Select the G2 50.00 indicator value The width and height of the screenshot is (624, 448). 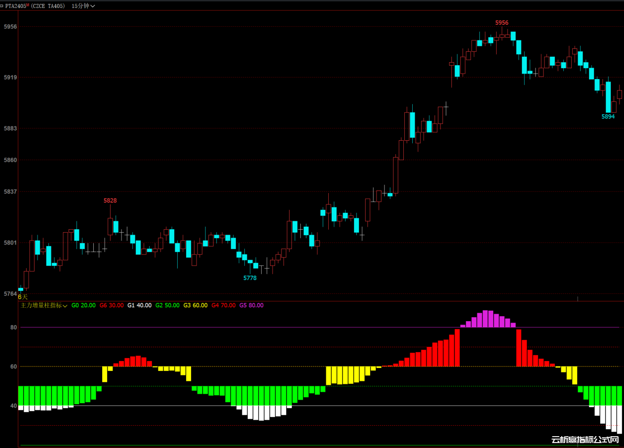(x=167, y=305)
